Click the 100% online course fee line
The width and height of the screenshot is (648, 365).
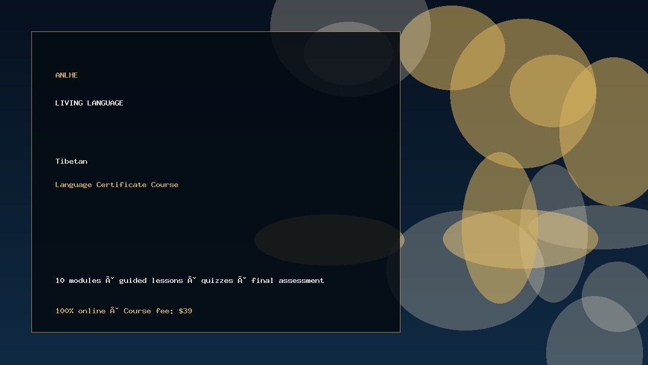point(124,311)
